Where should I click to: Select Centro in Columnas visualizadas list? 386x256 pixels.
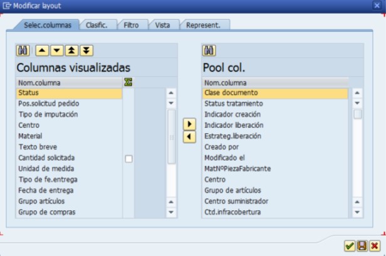point(69,125)
